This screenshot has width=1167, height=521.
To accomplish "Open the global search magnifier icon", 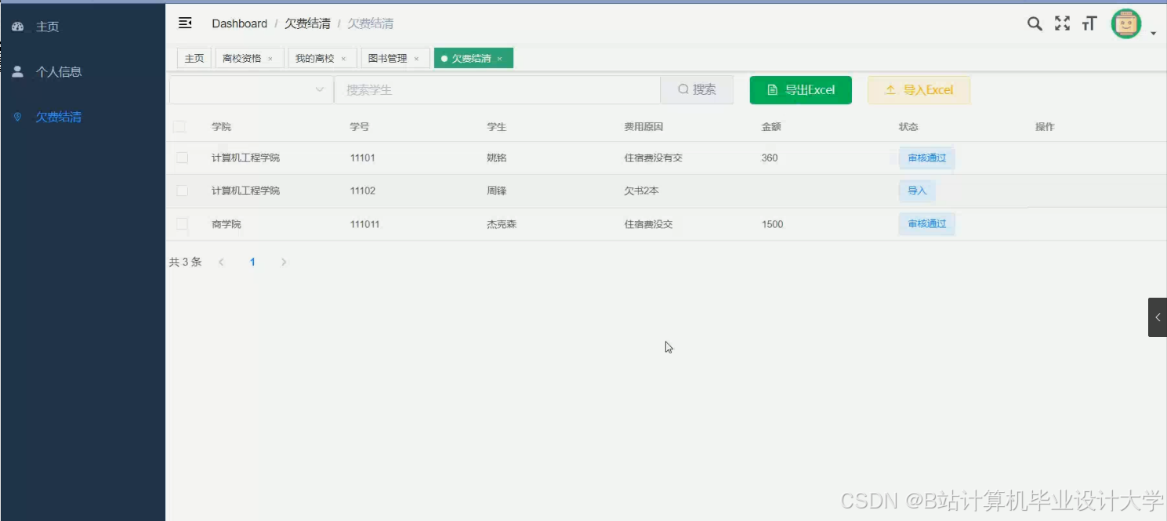I will point(1034,24).
